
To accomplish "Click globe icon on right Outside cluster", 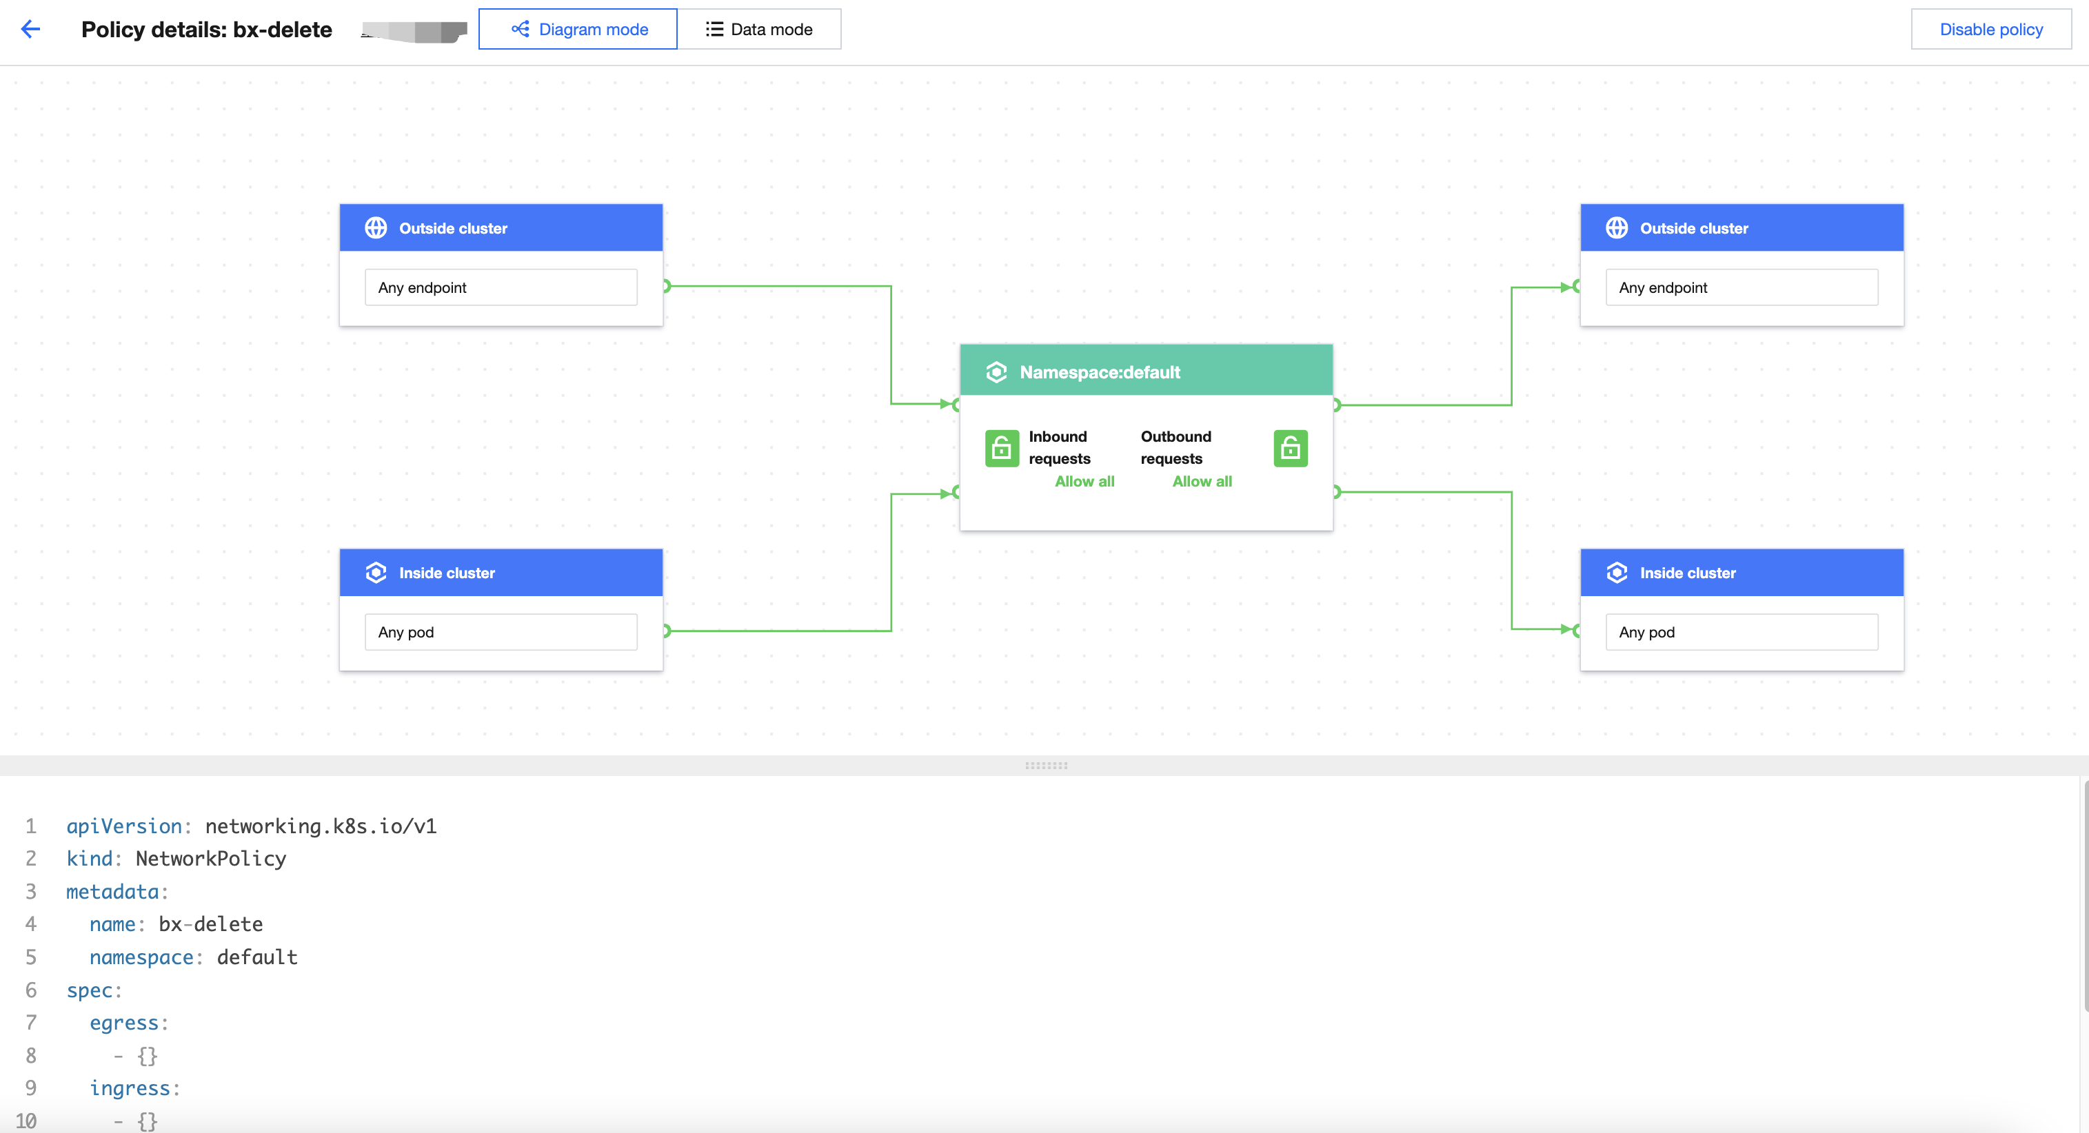I will click(1616, 227).
